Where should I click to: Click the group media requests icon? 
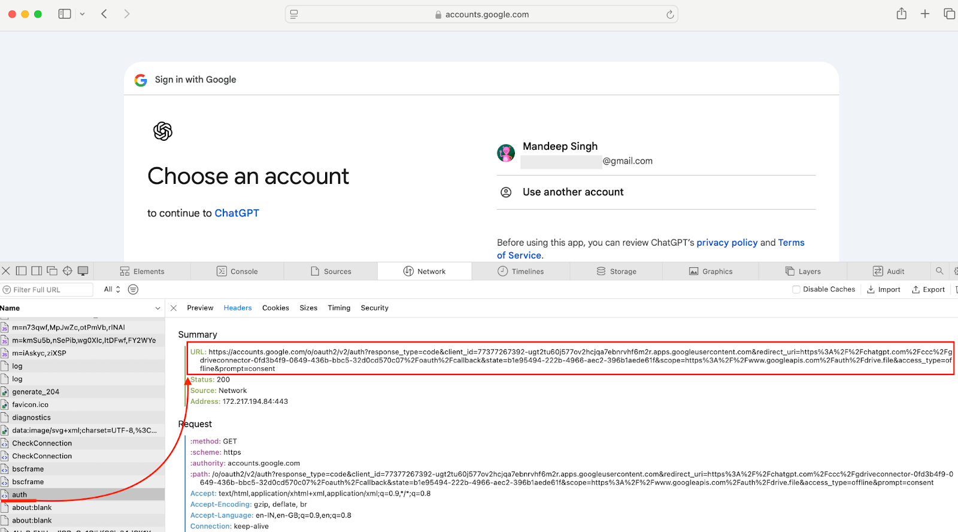(133, 289)
